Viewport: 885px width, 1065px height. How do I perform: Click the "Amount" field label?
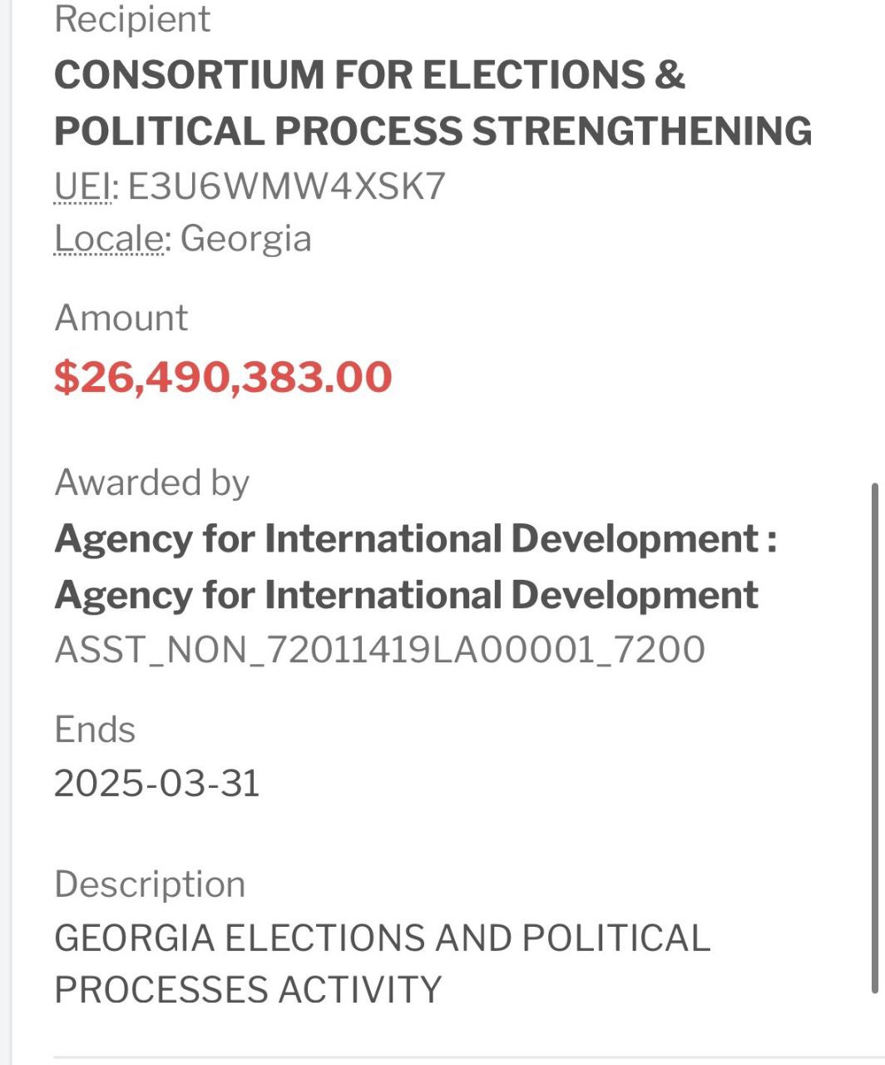[x=121, y=318]
